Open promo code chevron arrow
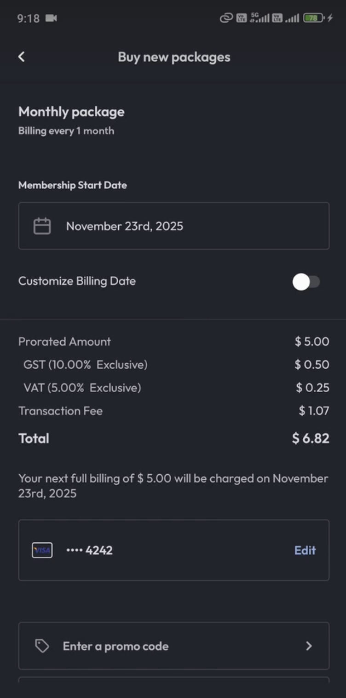Viewport: 346px width, 698px height. (309, 646)
